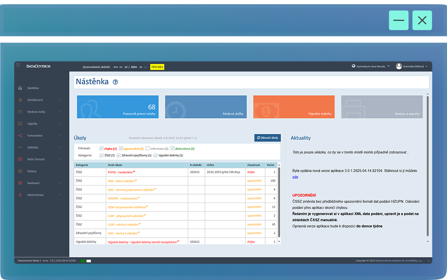Click the yellow TEST-DEV badge

pos(157,67)
